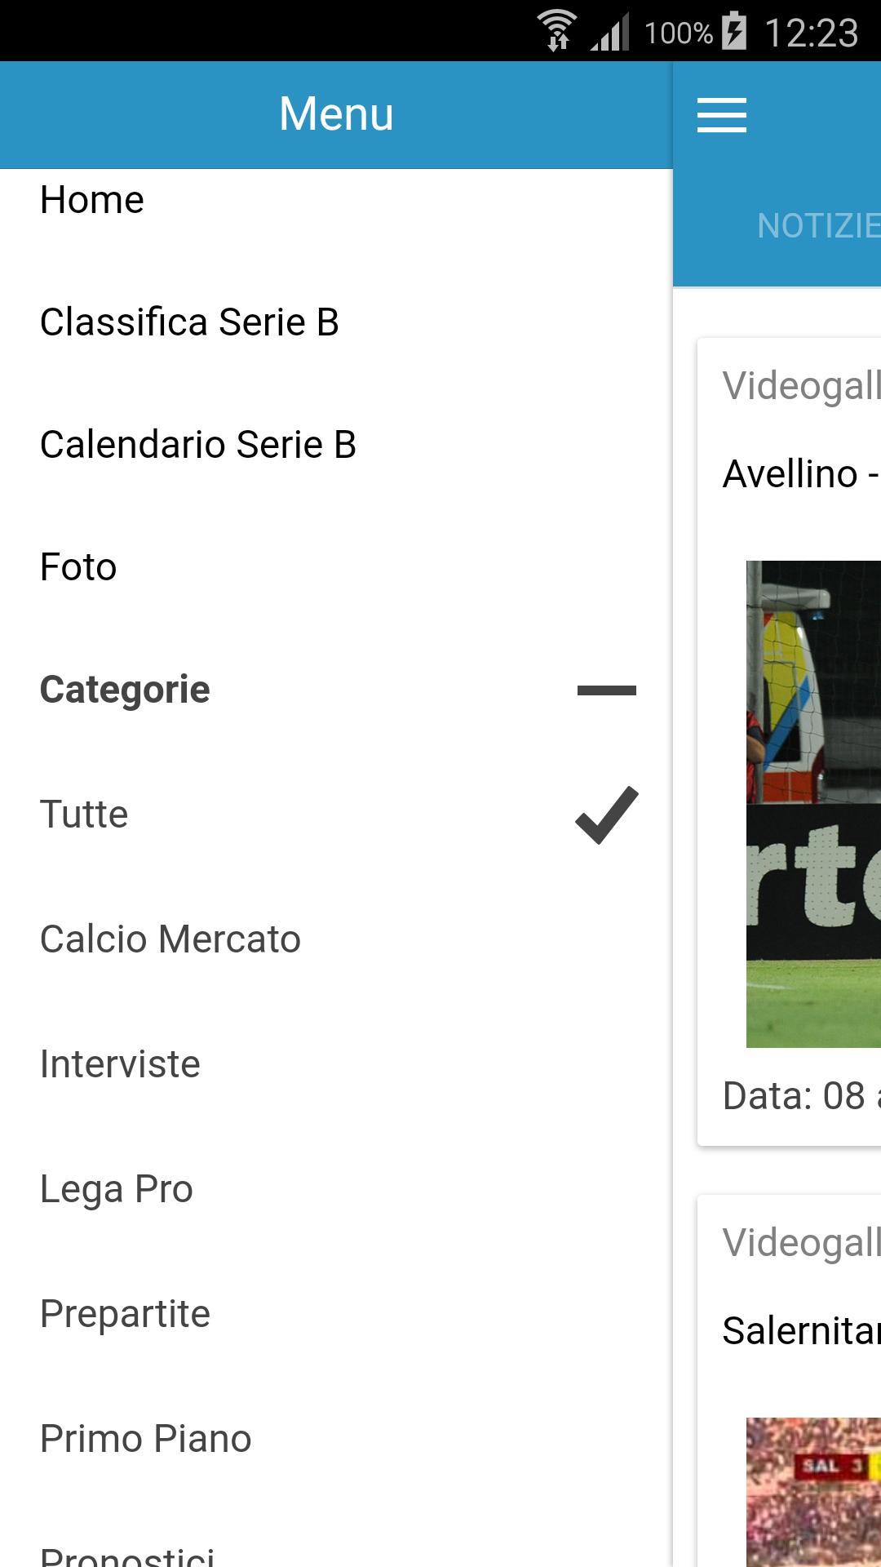This screenshot has height=1567, width=881.
Task: Tap the checkmark next to Tutte
Action: click(606, 815)
